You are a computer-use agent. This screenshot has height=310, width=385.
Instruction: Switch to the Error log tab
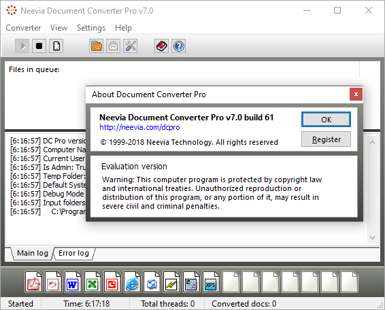[73, 253]
